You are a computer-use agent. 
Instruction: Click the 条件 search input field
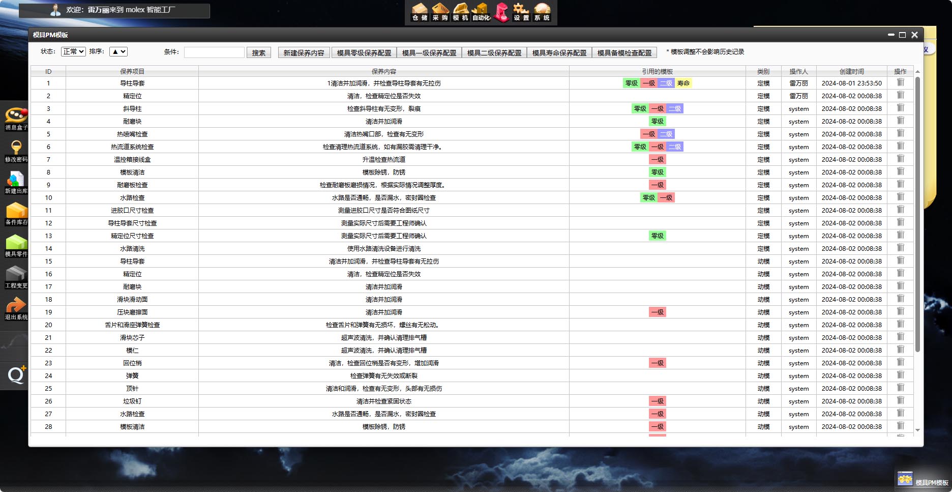[x=214, y=52]
